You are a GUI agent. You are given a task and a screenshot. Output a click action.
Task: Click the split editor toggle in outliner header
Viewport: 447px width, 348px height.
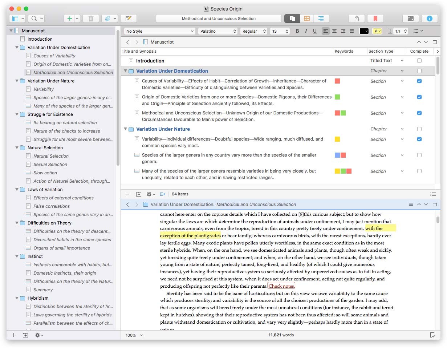point(435,42)
